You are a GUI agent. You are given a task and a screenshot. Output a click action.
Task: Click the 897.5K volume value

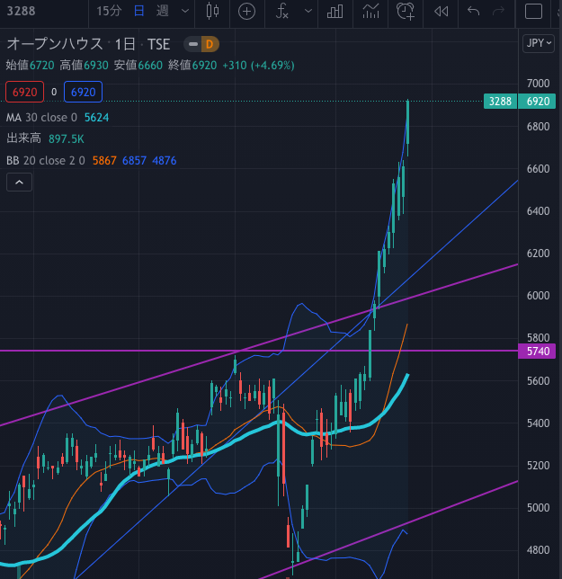click(67, 138)
